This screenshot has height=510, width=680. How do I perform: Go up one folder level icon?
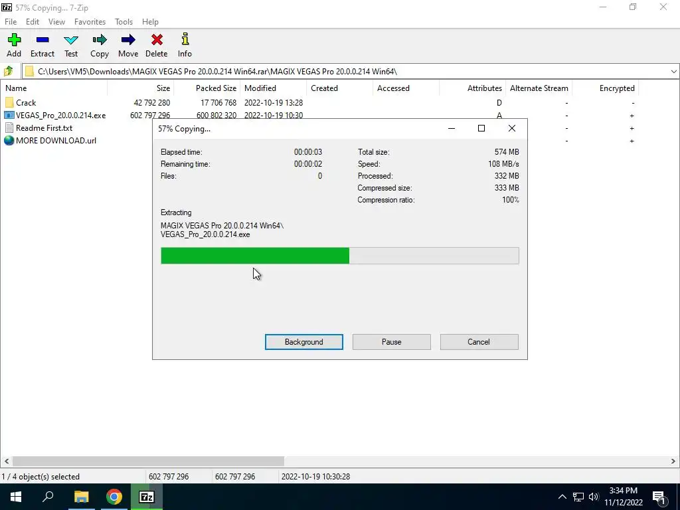(9, 71)
